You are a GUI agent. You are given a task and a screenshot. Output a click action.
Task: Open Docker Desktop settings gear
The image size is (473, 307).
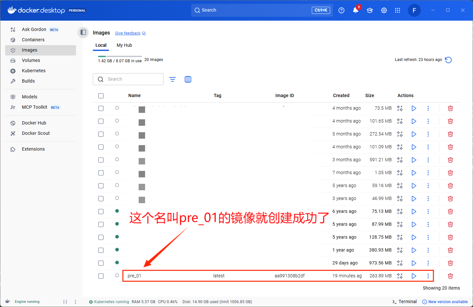(x=384, y=10)
